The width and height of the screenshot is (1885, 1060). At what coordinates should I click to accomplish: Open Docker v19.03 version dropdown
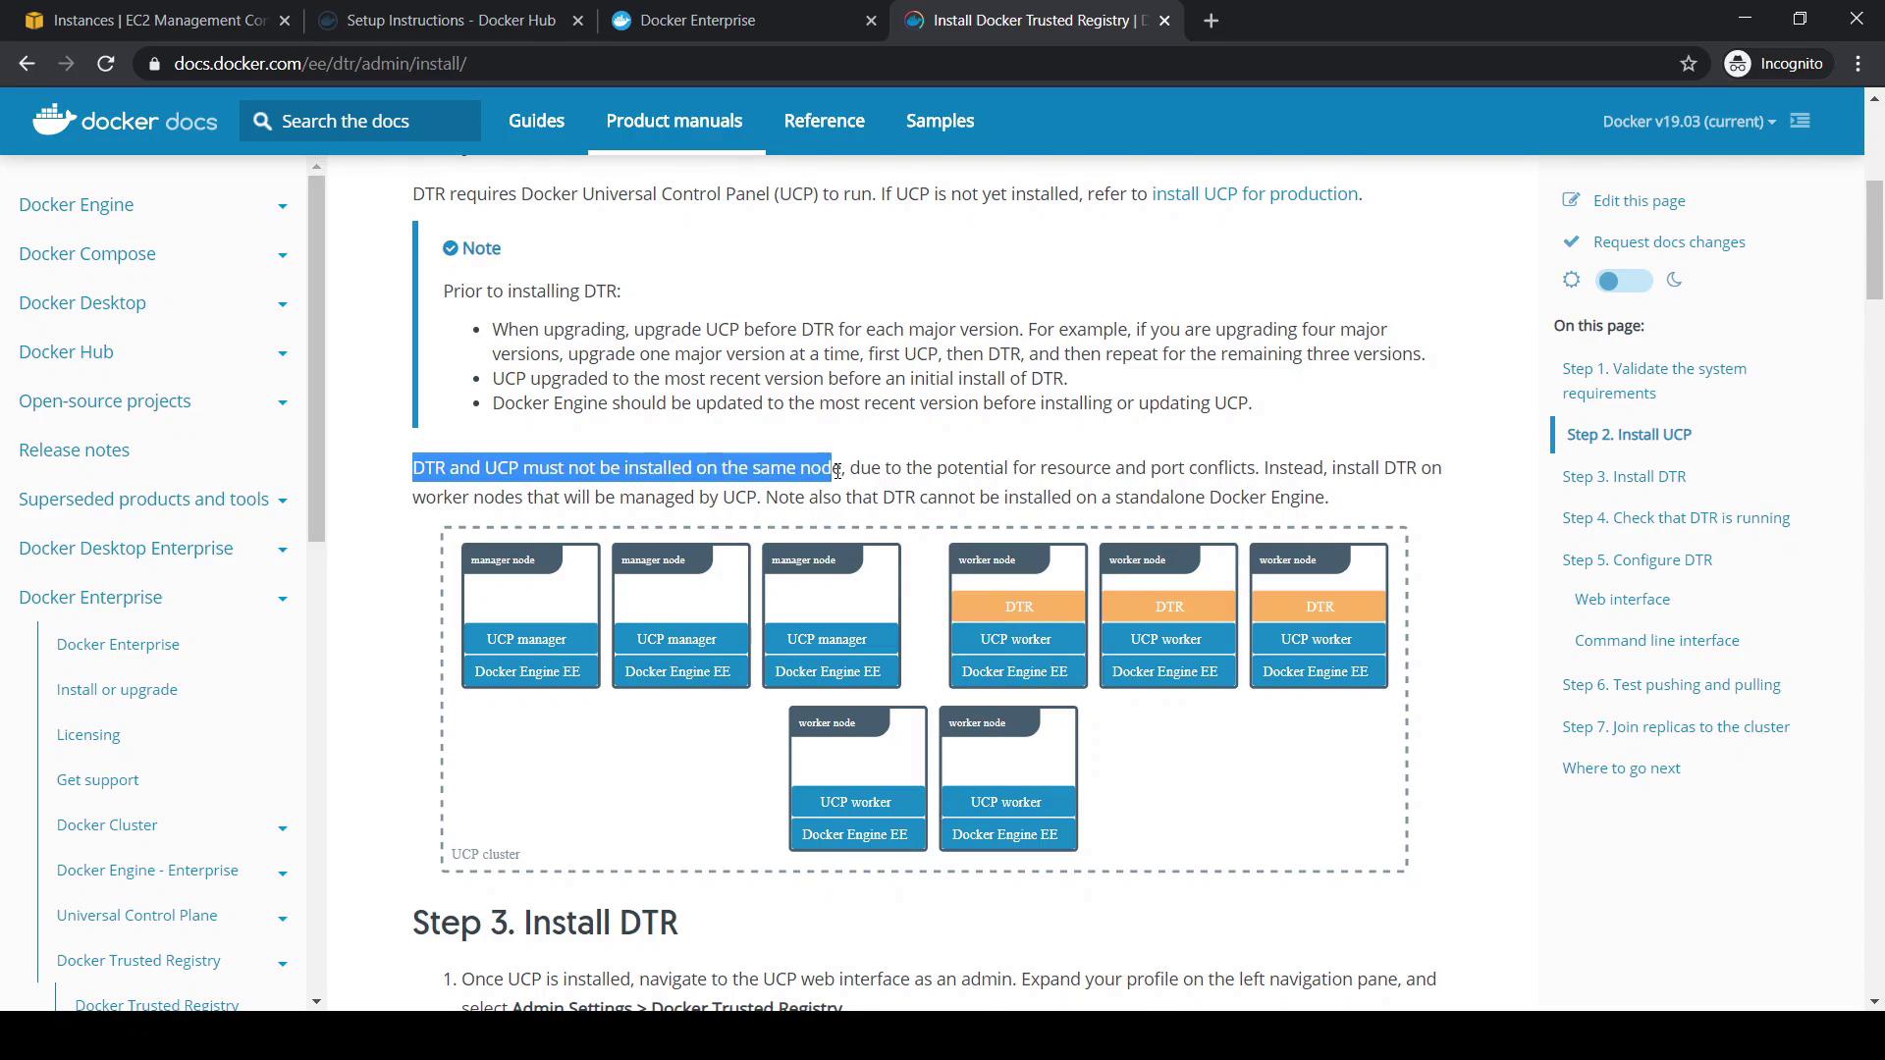[x=1689, y=121]
